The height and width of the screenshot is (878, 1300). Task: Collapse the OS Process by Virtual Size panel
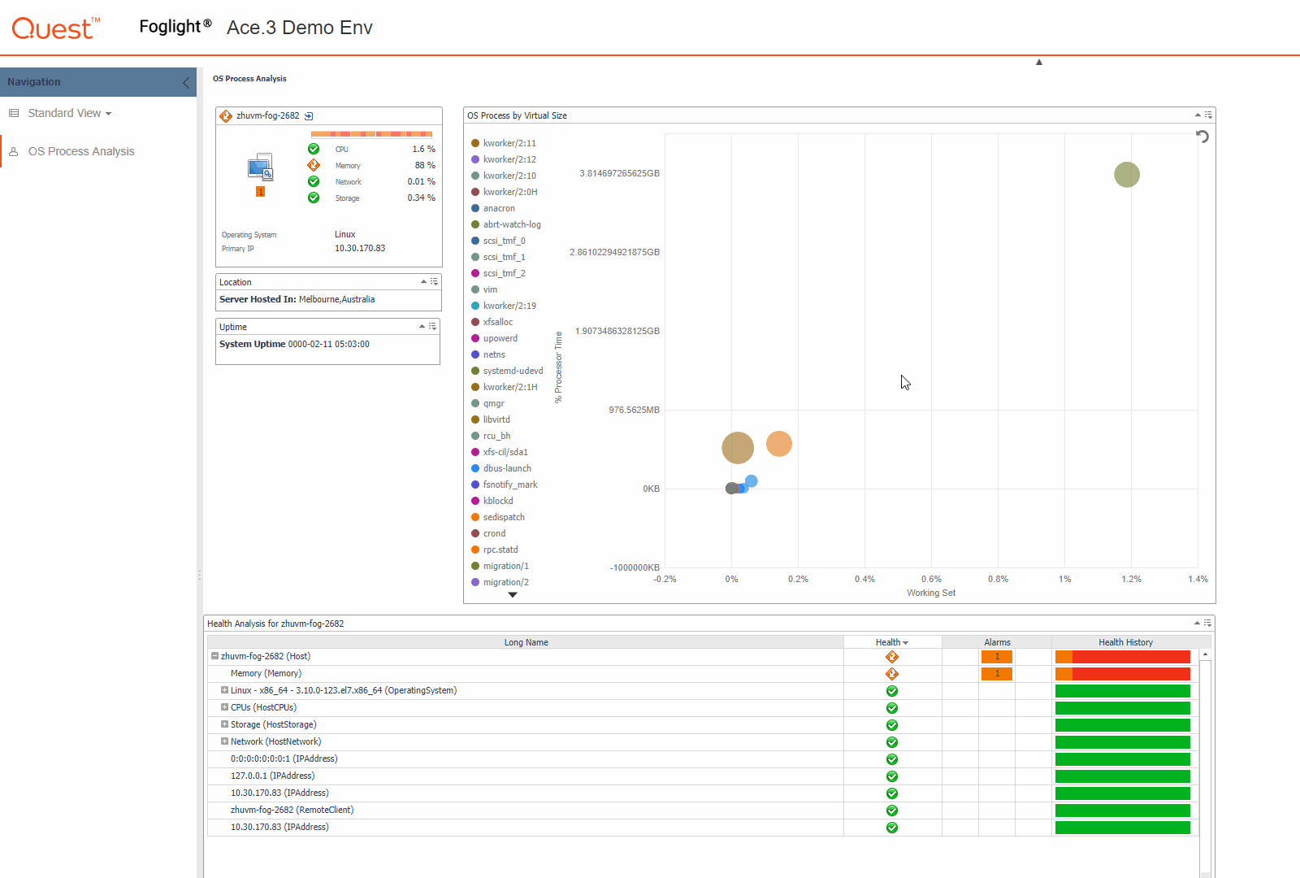[x=1198, y=115]
